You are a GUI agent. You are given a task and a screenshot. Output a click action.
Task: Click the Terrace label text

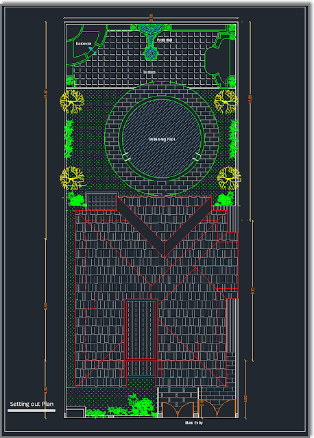click(149, 72)
